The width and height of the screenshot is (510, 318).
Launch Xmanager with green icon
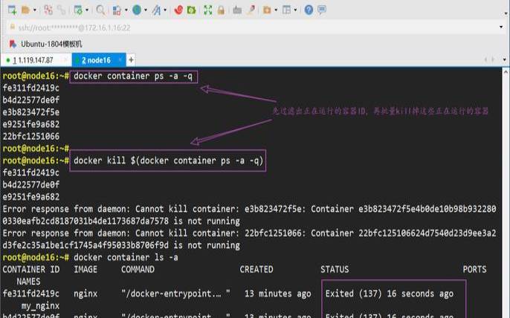pyautogui.click(x=191, y=10)
